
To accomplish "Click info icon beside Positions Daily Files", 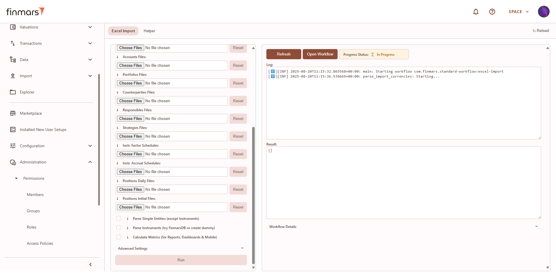I will pyautogui.click(x=117, y=181).
